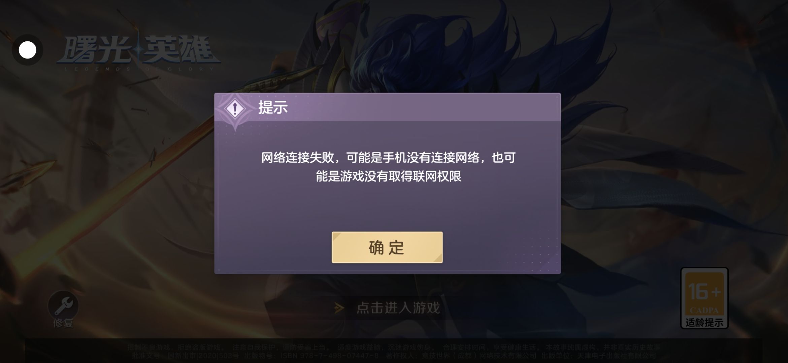Click the 提示 dialog title
Viewport: 788px width, 363px height.
(x=273, y=108)
